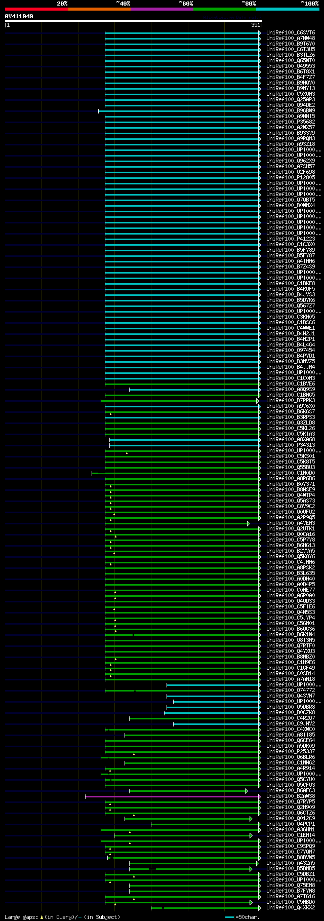
Task: Select hit label UniRef100_A4VEH3
Action: click(291, 523)
